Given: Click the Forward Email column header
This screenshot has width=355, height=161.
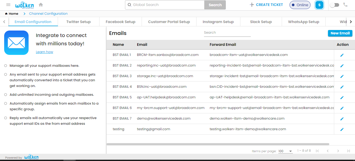Looking at the screenshot, I should coord(223,45).
